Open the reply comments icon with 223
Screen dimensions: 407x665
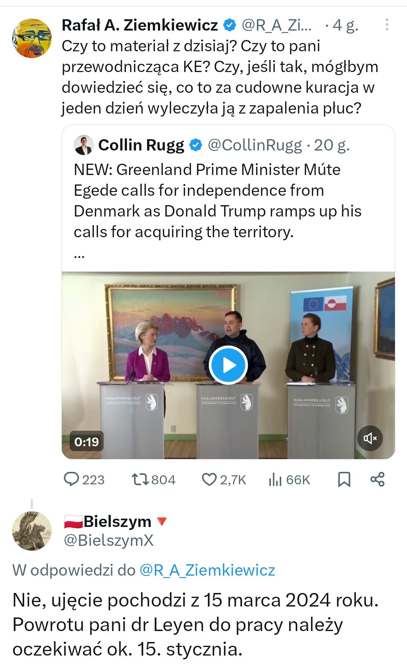click(71, 479)
